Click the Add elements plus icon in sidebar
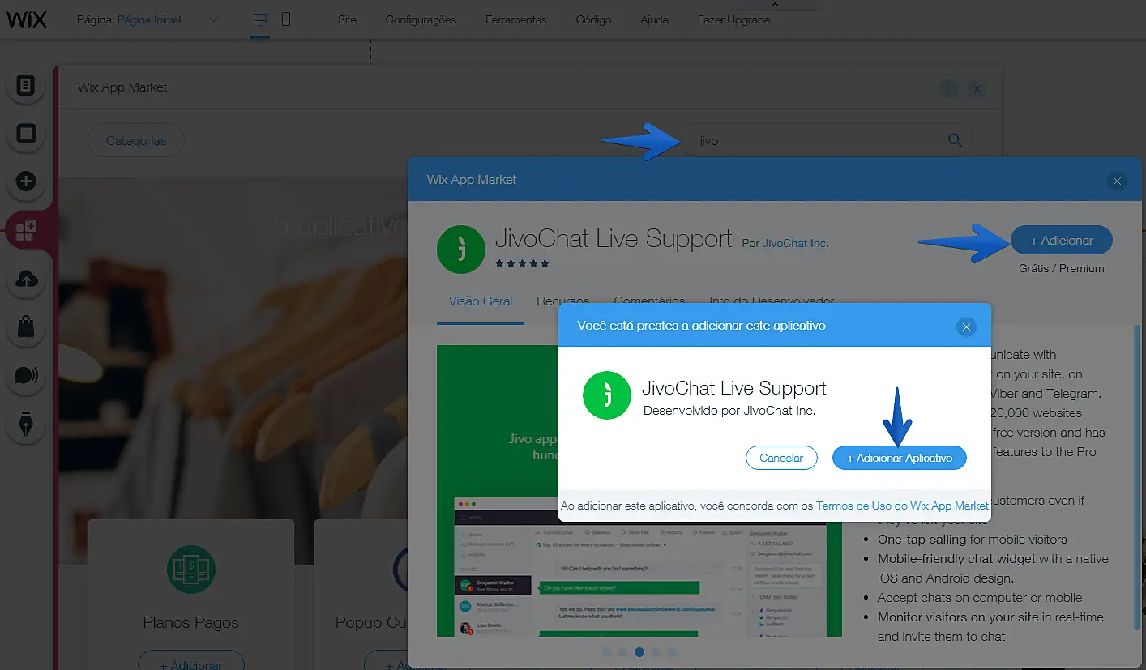Viewport: 1146px width, 670px height. tap(26, 181)
